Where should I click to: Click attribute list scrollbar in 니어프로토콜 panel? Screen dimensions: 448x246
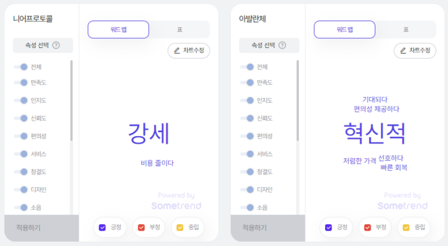71,100
